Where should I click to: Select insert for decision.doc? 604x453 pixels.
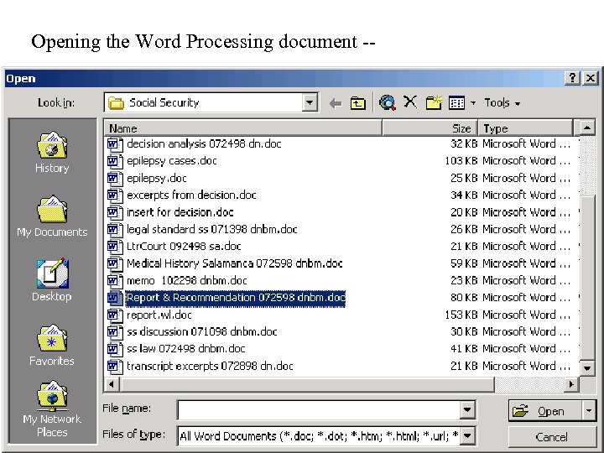click(180, 212)
